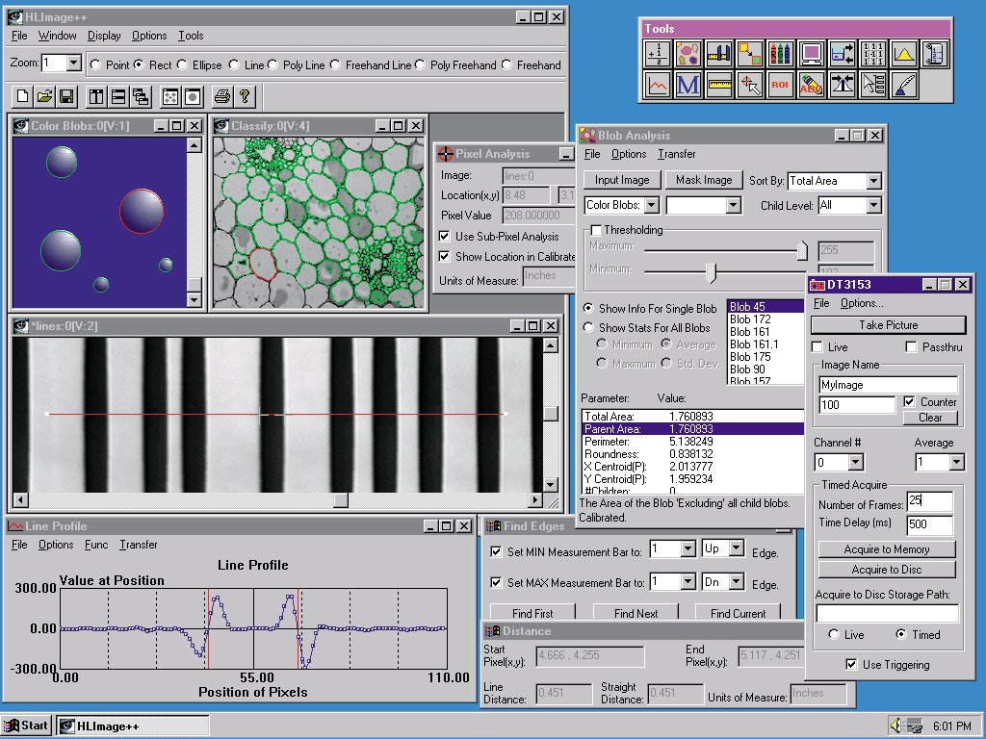
Task: Select the RGB crayons color tool
Action: coord(780,54)
